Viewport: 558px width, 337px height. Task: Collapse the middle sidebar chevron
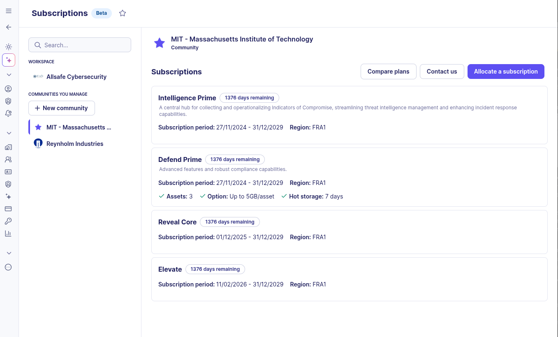[8, 133]
